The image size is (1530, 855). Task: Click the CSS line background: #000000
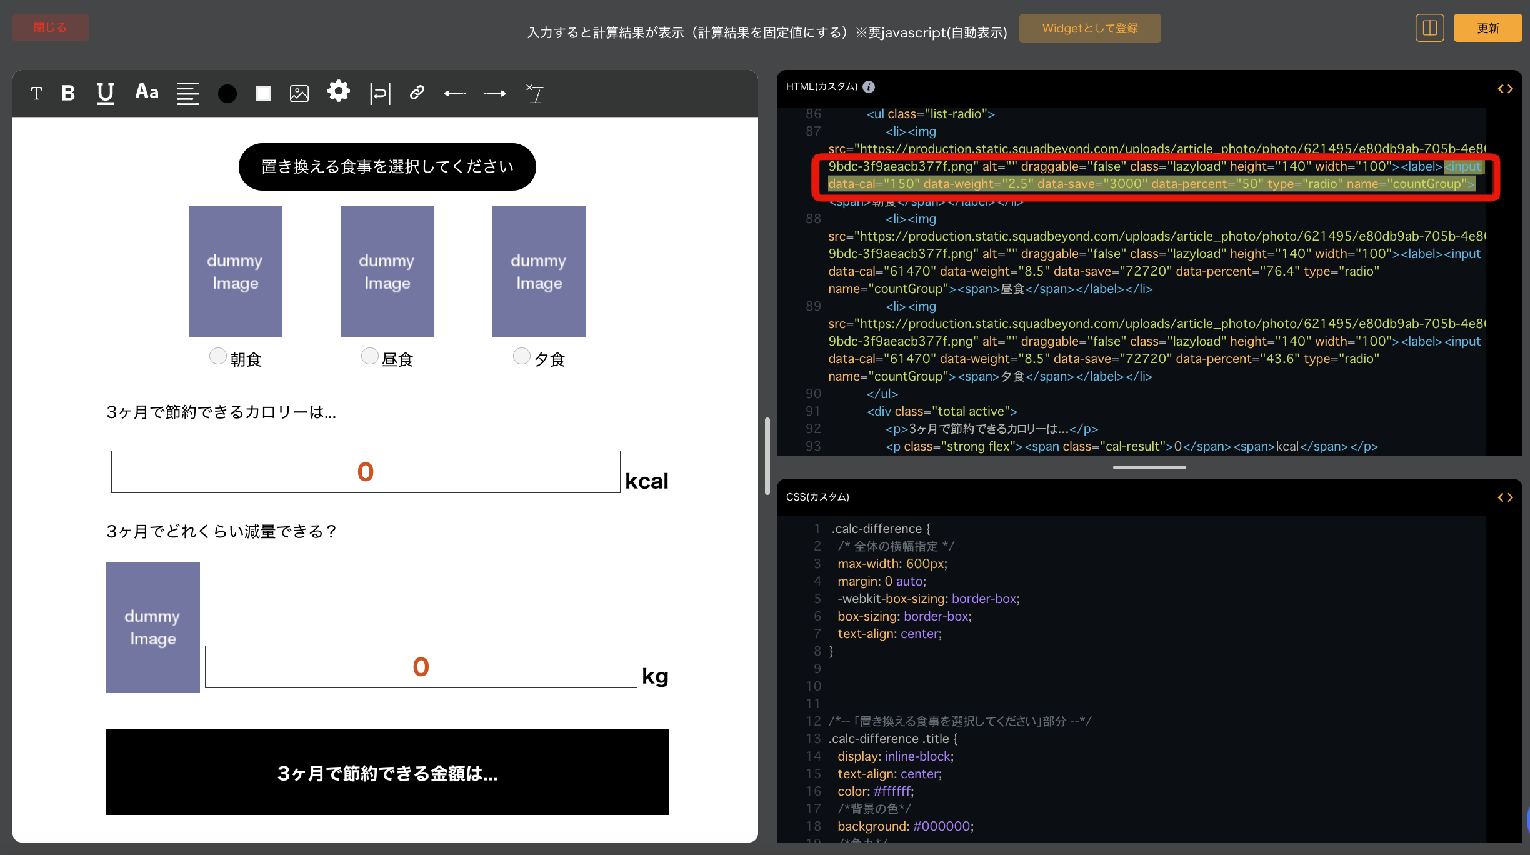point(906,826)
